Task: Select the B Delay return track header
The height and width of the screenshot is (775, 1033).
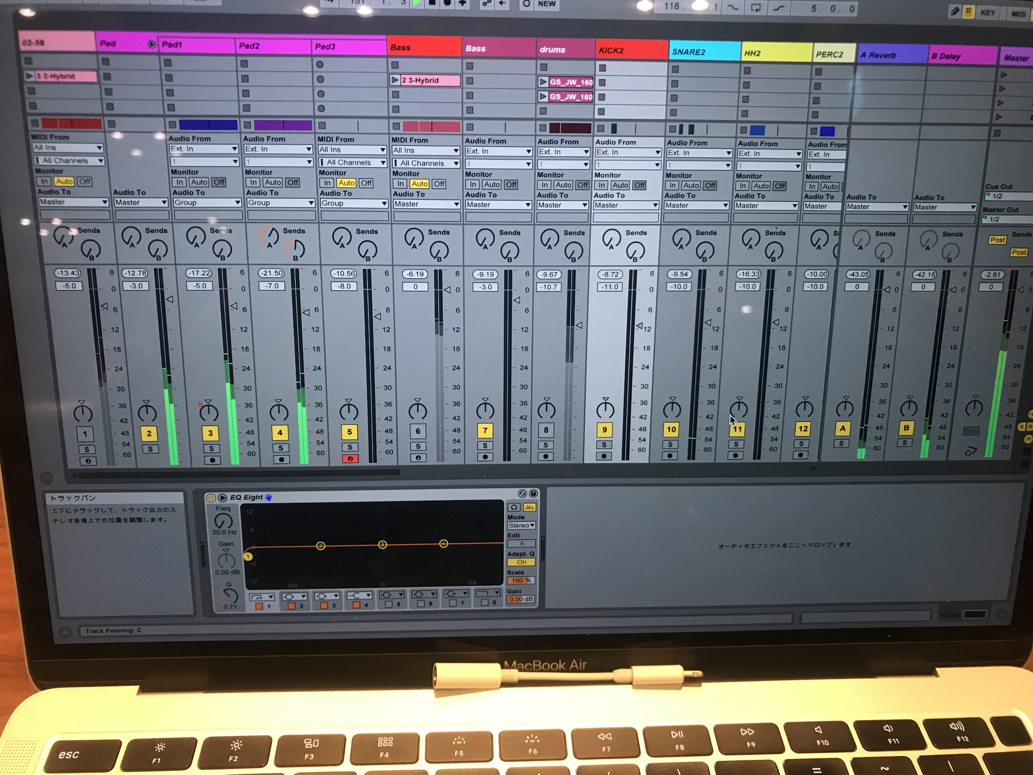Action: 962,56
